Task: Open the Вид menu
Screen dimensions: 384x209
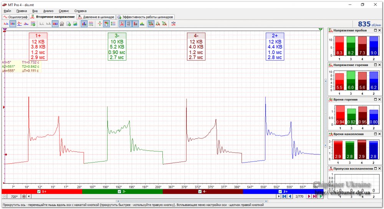Action: 35,11
